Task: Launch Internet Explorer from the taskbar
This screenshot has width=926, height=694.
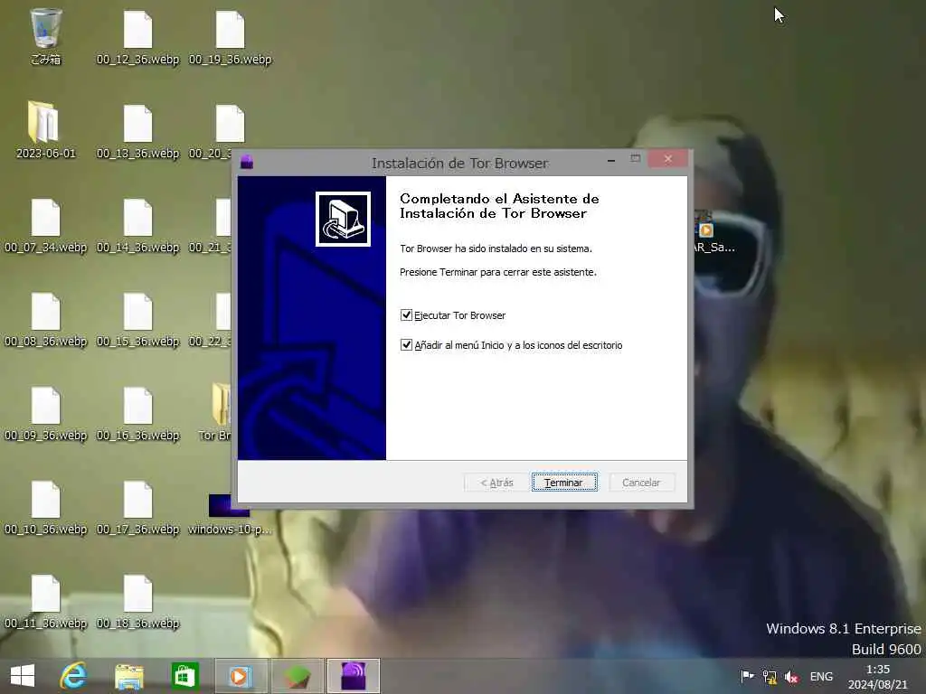Action: (74, 676)
